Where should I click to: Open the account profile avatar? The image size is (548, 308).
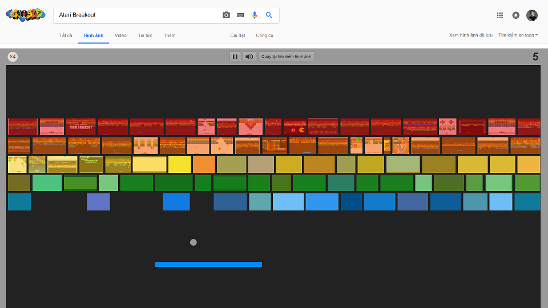click(x=532, y=15)
